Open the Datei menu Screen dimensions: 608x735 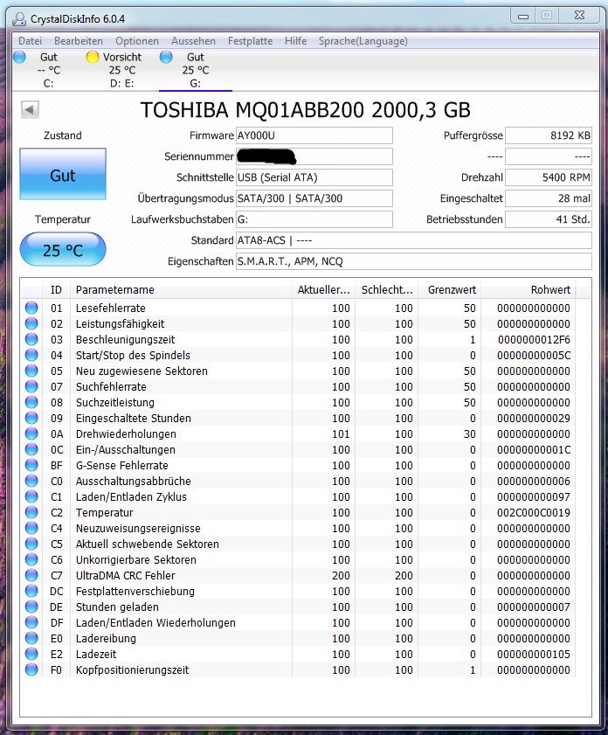coord(31,41)
